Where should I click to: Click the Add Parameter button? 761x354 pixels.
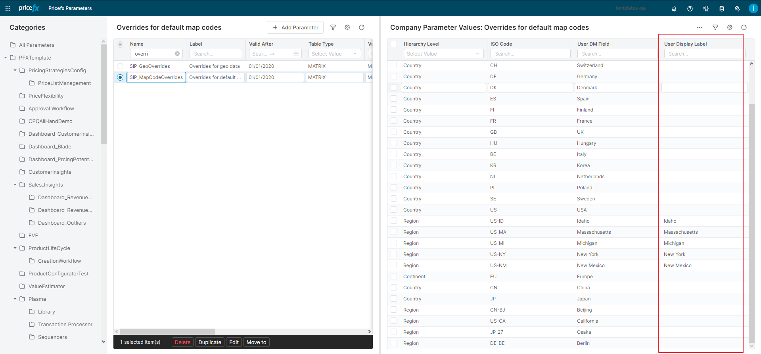(295, 27)
